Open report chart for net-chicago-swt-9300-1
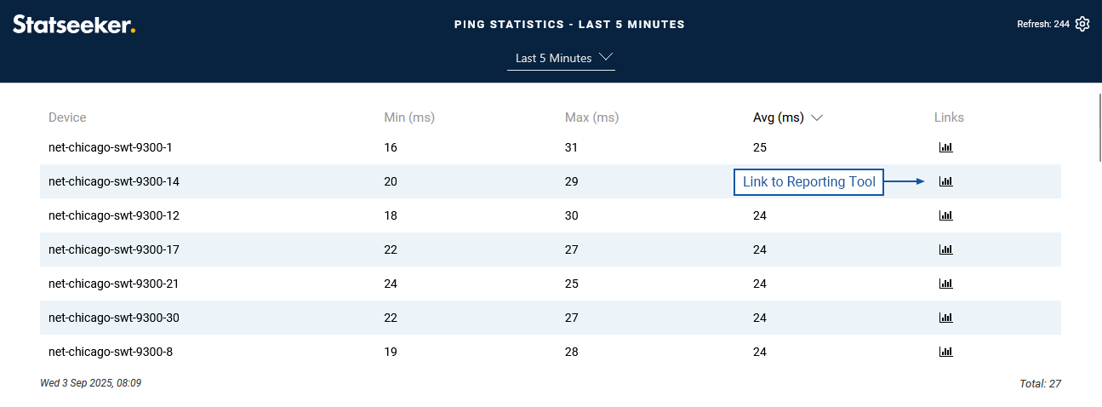The height and width of the screenshot is (407, 1102). point(945,147)
